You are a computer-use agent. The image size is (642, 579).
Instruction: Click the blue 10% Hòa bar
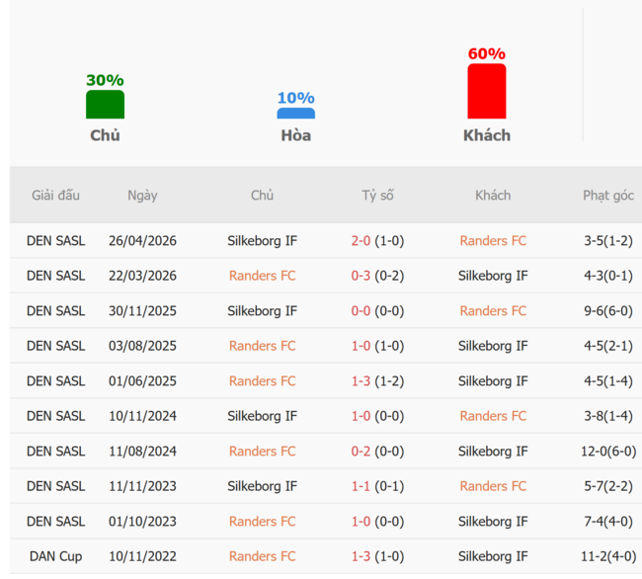[x=295, y=114]
